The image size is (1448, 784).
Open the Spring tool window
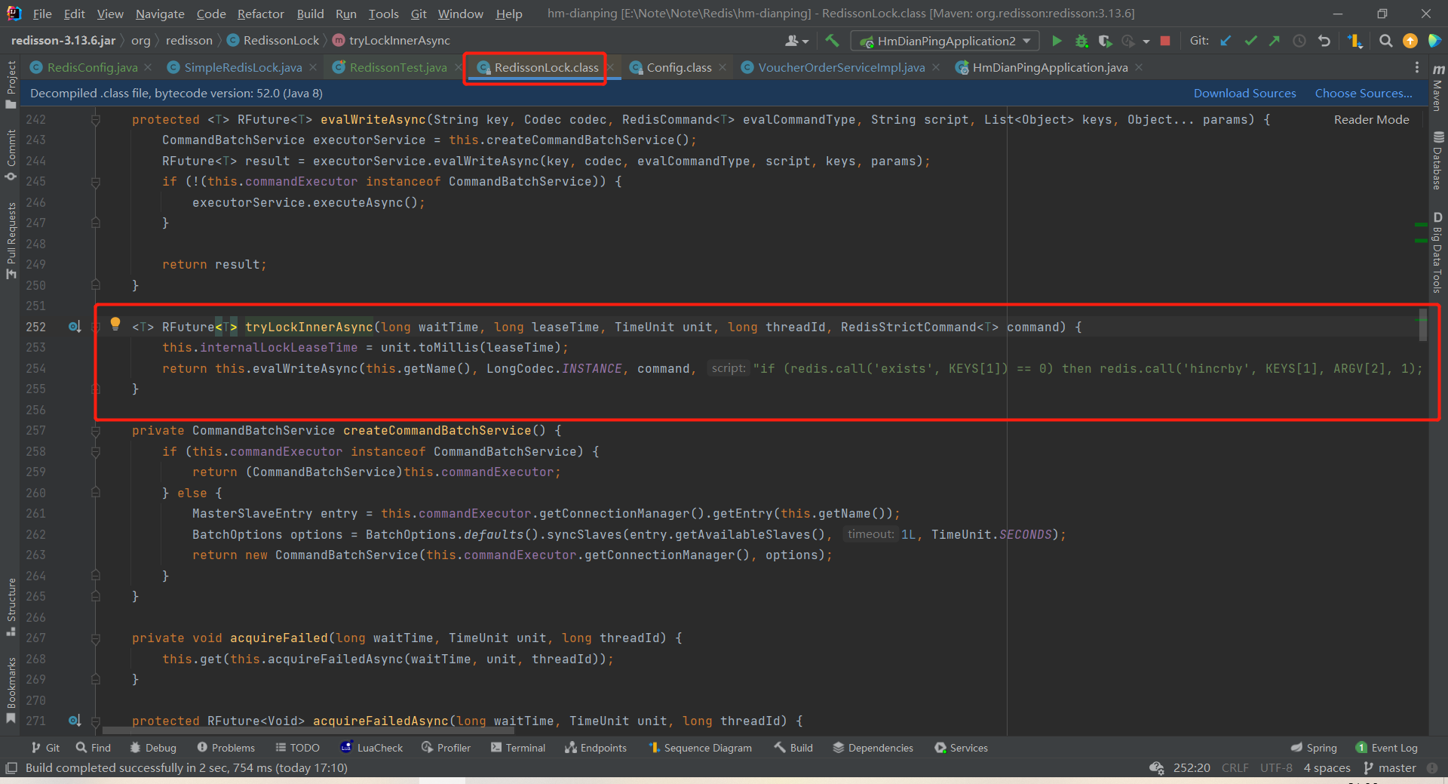(x=1314, y=748)
